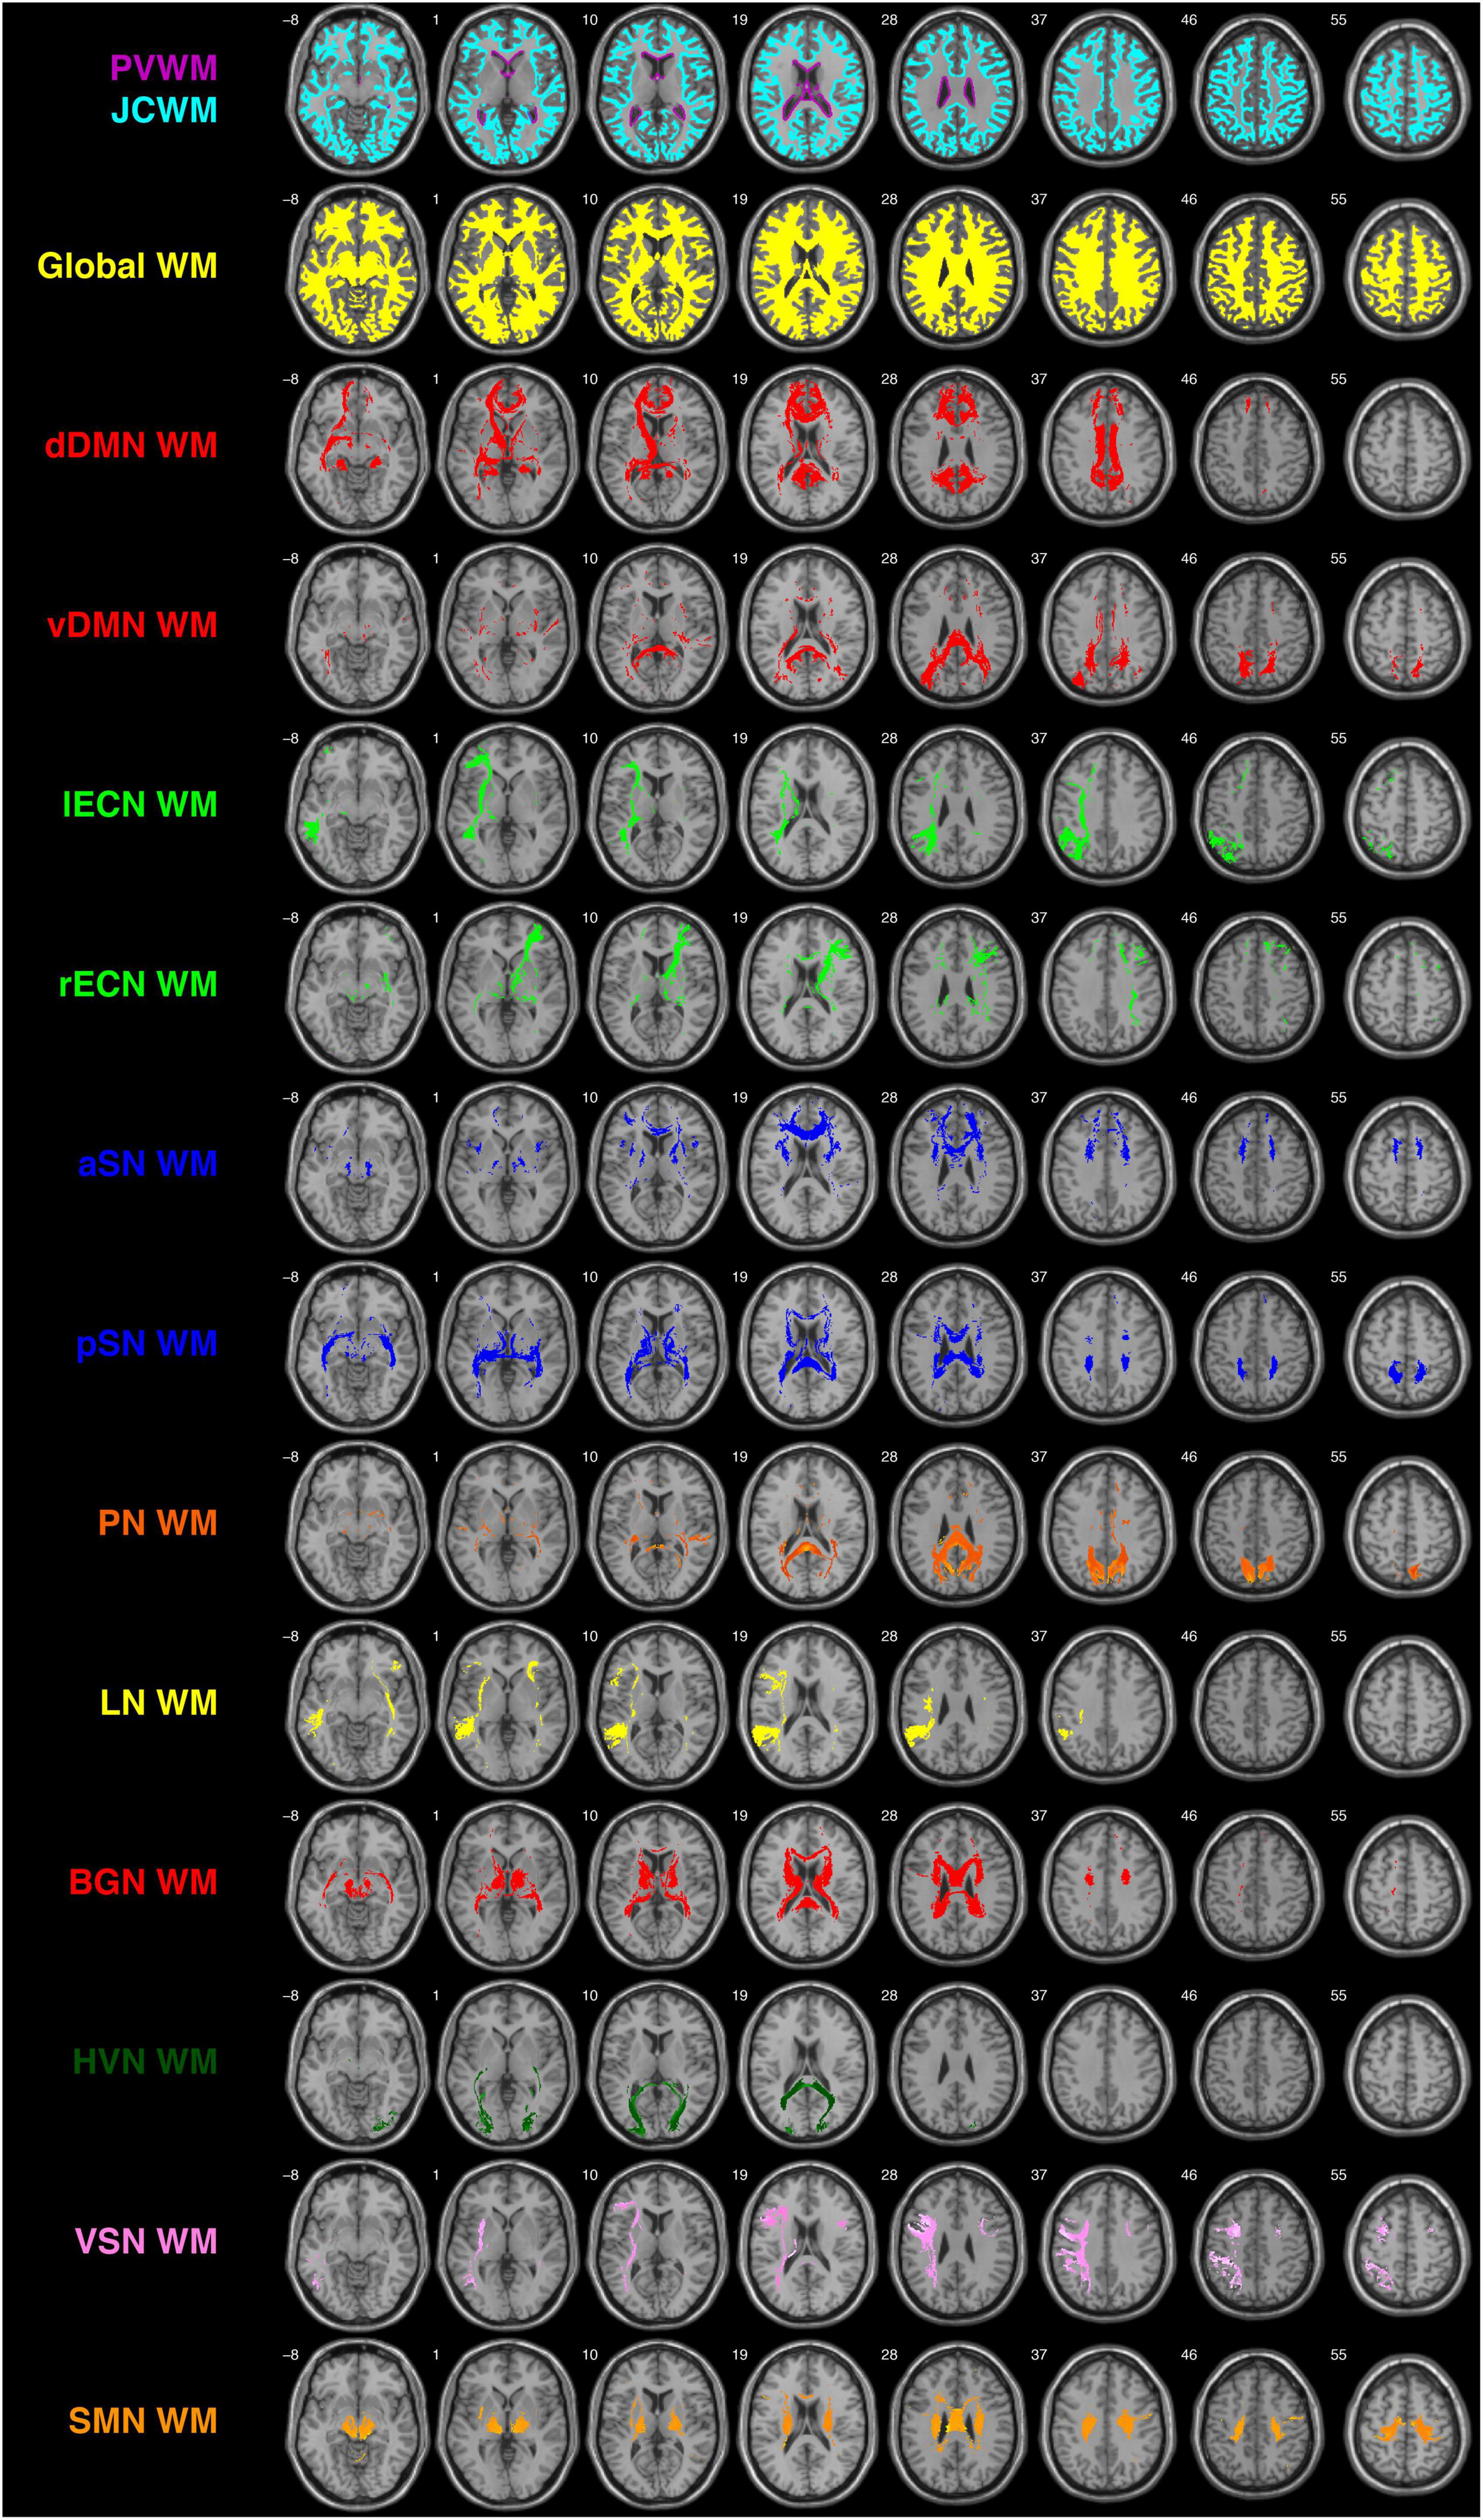The image size is (1483, 2520).
Task: Select the dark green HVN WM label
Action: click(145, 2062)
